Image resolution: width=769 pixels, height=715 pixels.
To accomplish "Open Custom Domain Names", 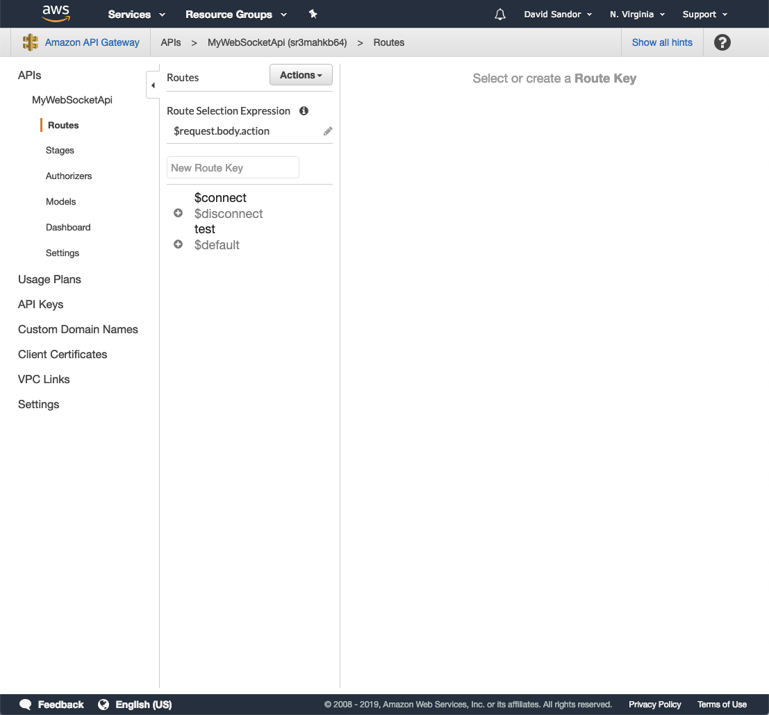I will (78, 329).
